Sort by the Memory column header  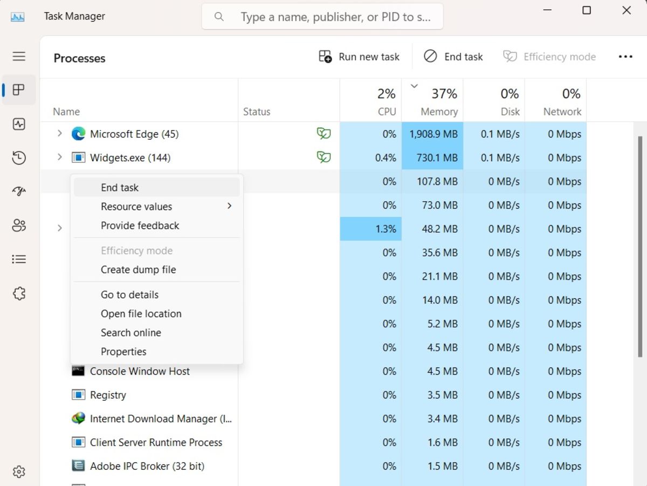pos(432,100)
